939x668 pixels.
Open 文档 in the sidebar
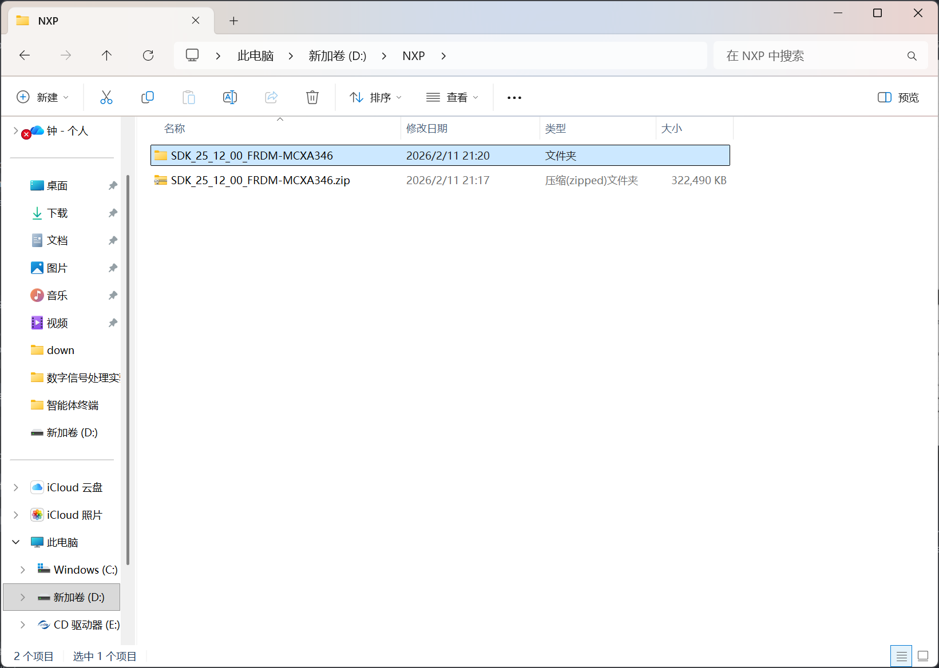pyautogui.click(x=57, y=241)
